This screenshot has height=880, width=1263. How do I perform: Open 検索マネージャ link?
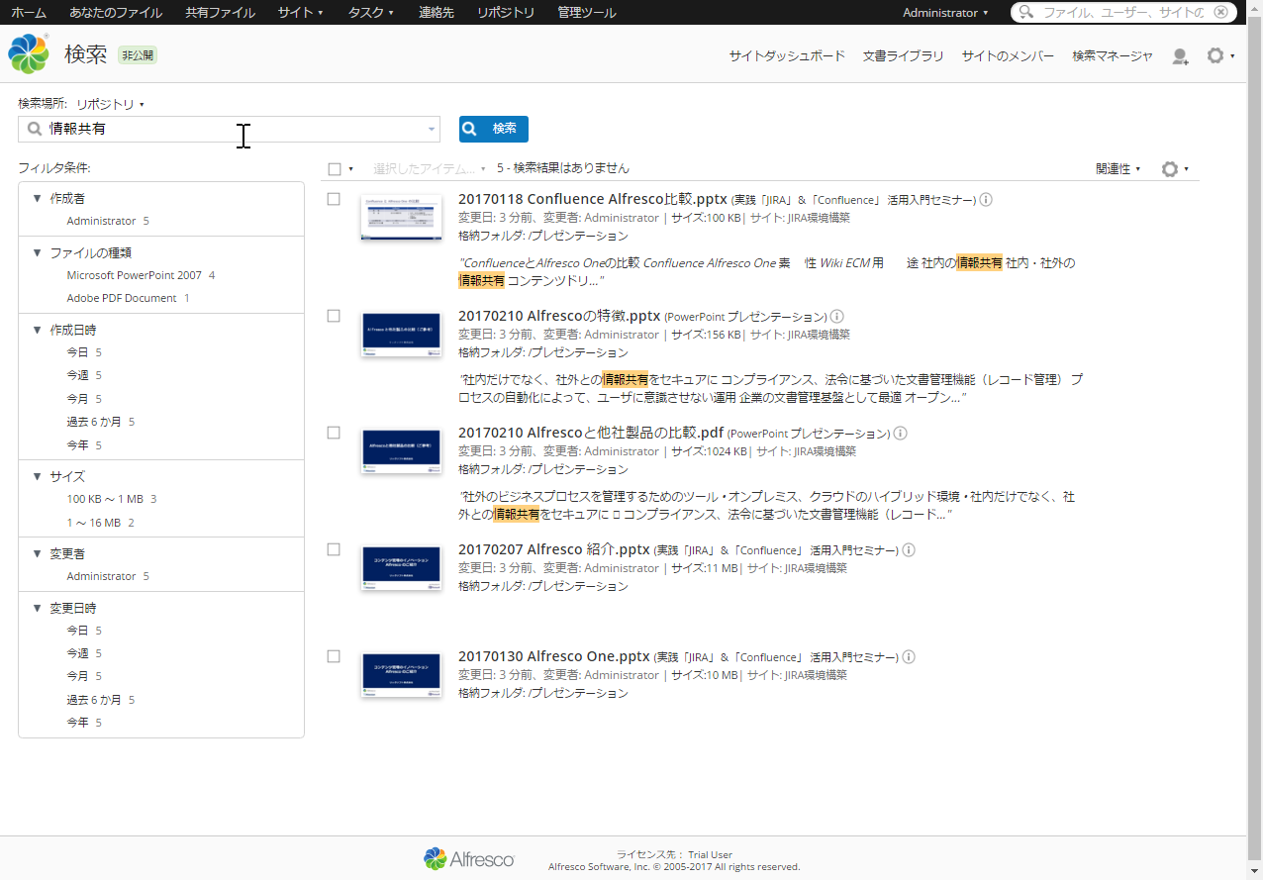click(x=1113, y=56)
